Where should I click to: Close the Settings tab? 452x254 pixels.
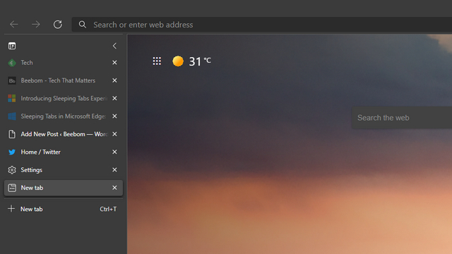(114, 169)
